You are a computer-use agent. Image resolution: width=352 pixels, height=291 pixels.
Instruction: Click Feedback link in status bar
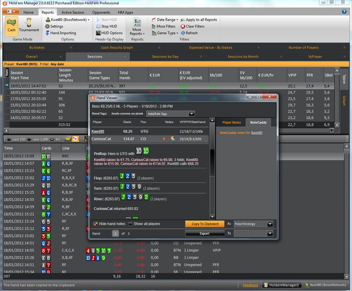tap(250, 285)
